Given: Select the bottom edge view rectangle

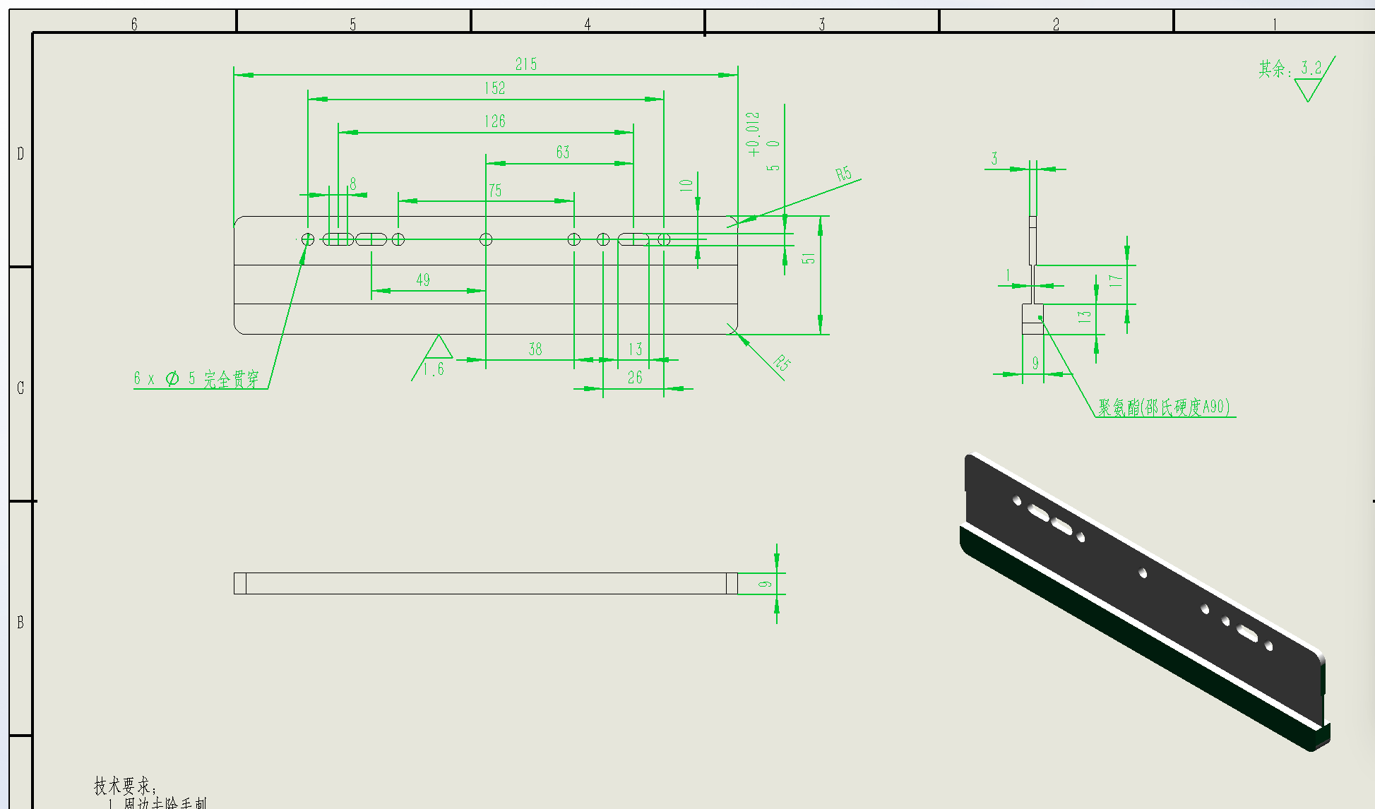Looking at the screenshot, I should (x=485, y=583).
